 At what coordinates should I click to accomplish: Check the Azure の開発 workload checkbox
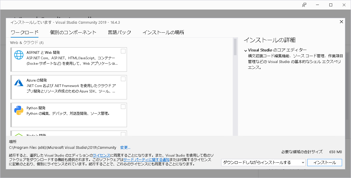click(x=123, y=79)
